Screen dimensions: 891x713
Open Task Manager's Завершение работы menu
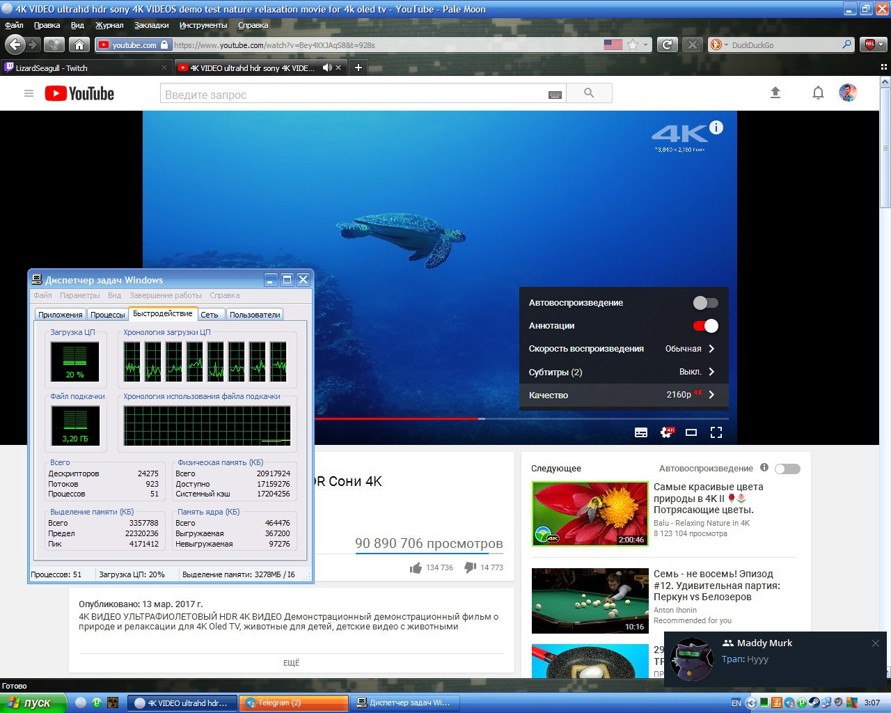tap(166, 295)
